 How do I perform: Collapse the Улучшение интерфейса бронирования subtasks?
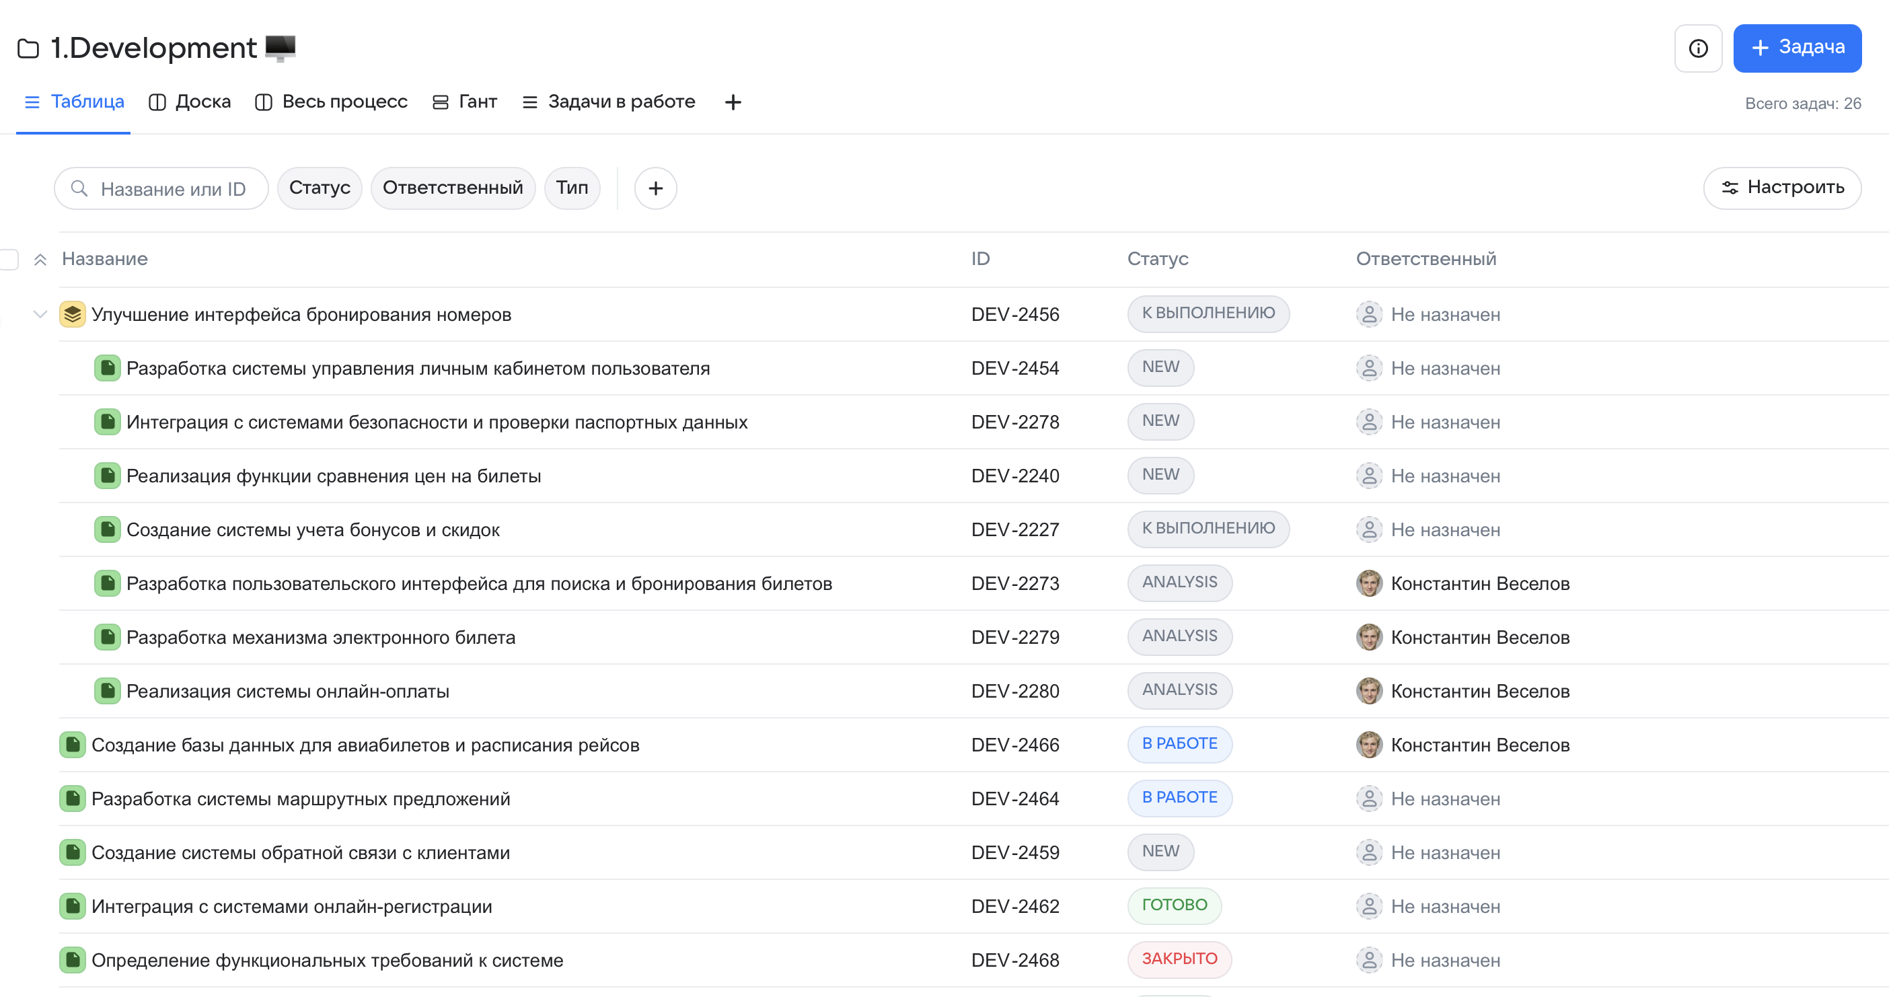tap(40, 314)
